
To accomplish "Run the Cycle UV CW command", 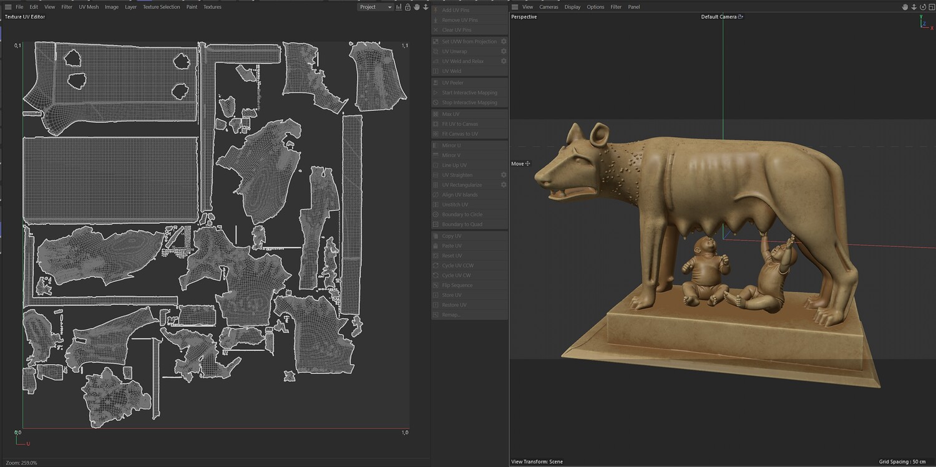I will click(x=469, y=276).
